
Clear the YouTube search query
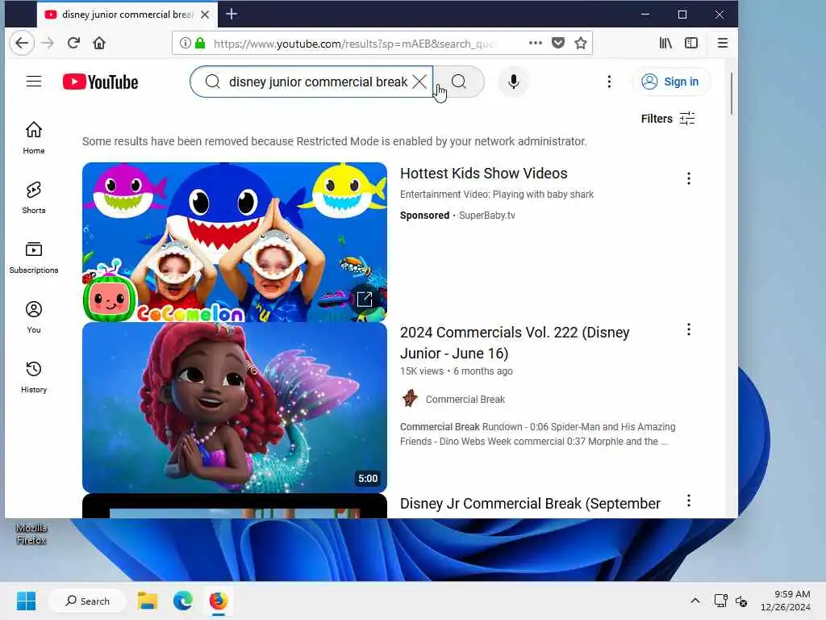(419, 82)
